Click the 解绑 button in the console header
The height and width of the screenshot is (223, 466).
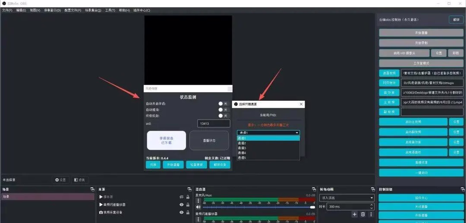tap(456, 19)
